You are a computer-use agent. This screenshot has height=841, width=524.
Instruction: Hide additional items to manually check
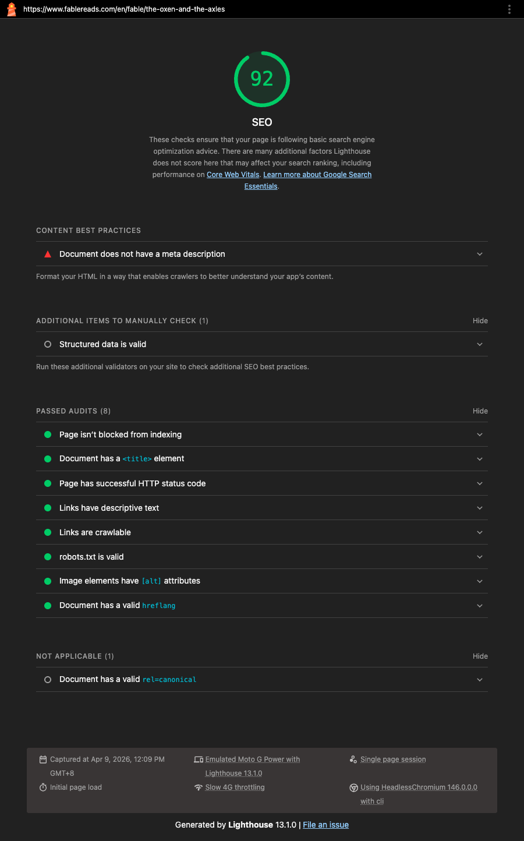pyautogui.click(x=480, y=321)
